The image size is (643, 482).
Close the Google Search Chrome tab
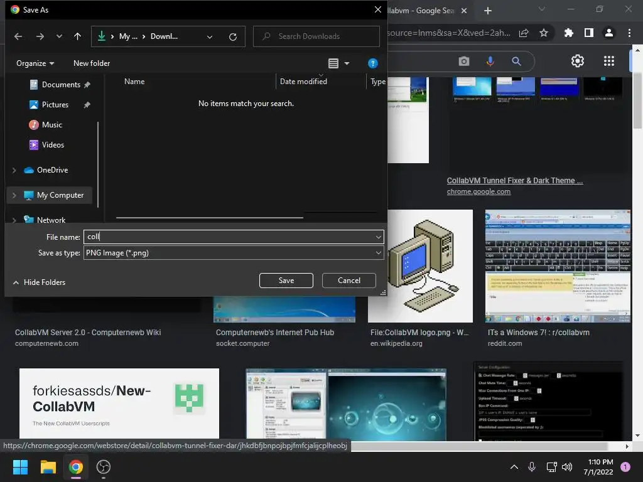464,11
